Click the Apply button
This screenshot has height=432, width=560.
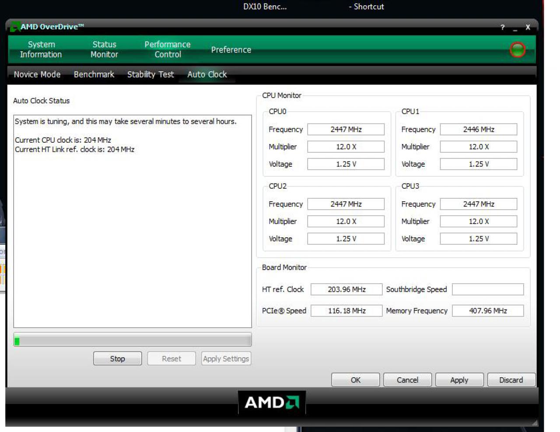[x=459, y=380]
